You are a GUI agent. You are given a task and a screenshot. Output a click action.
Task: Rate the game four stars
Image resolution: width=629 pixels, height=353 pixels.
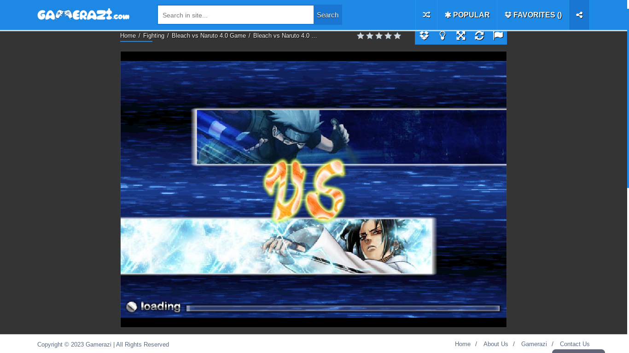(x=388, y=36)
